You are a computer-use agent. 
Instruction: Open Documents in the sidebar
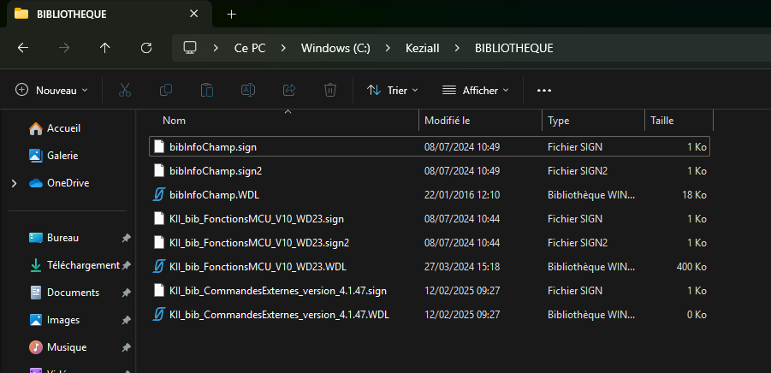pos(73,293)
